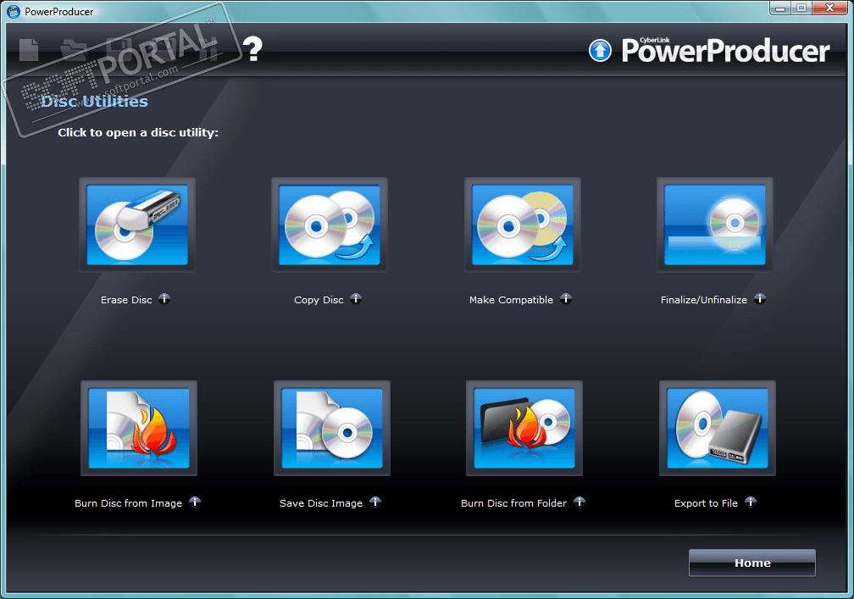This screenshot has width=854, height=599.
Task: Show info for Copy Disc
Action: pyautogui.click(x=356, y=298)
